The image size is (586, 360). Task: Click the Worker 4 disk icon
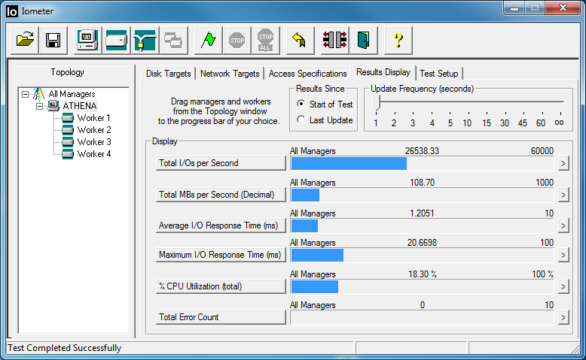(68, 154)
